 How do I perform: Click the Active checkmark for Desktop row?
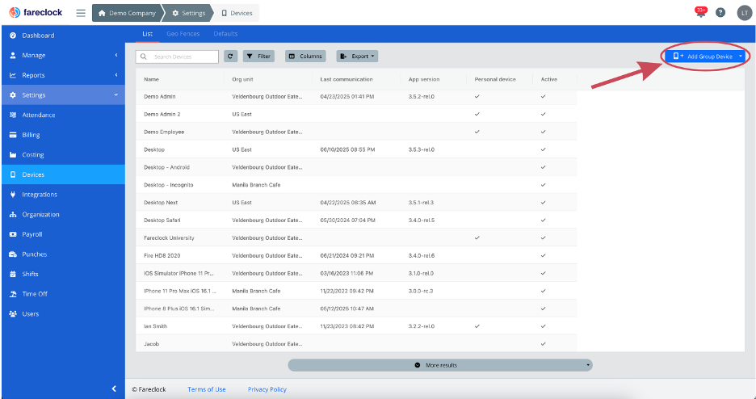544,149
